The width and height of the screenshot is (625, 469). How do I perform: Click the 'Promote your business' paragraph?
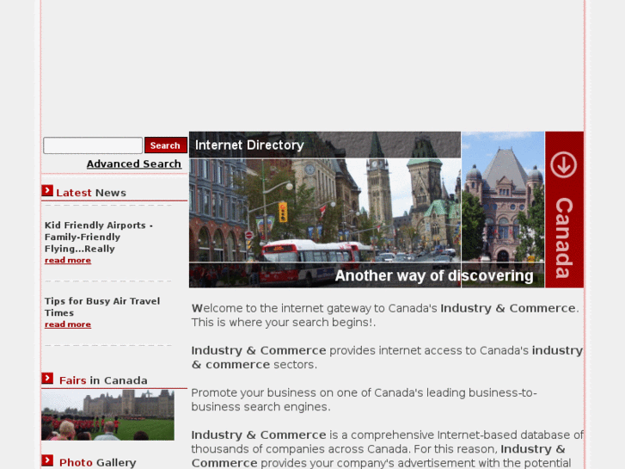pos(364,399)
